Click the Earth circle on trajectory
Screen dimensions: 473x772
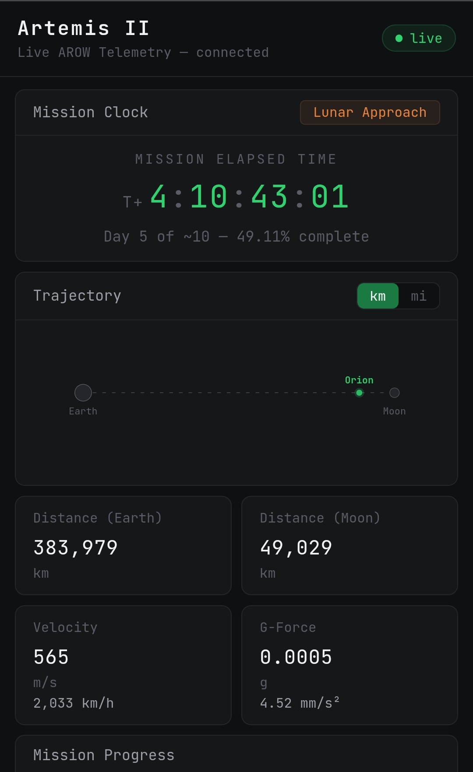83,393
